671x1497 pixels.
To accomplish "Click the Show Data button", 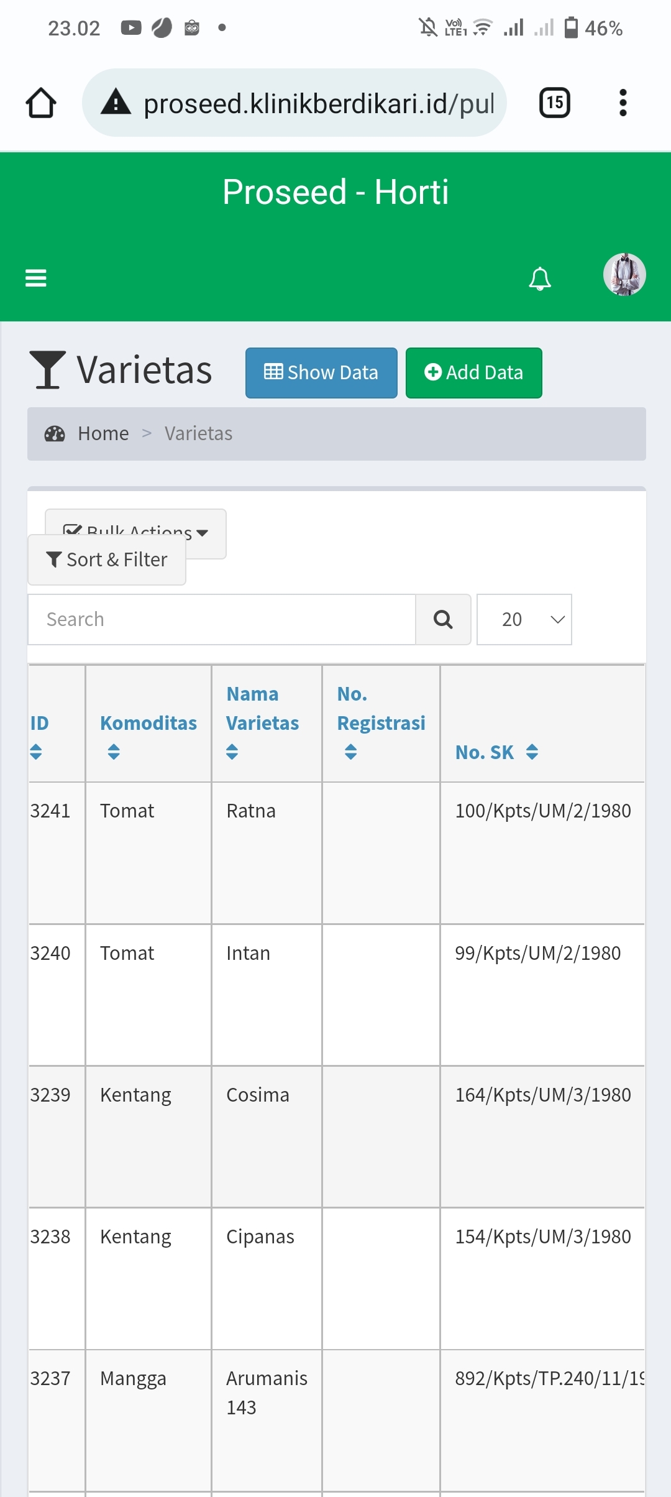I will 321,372.
